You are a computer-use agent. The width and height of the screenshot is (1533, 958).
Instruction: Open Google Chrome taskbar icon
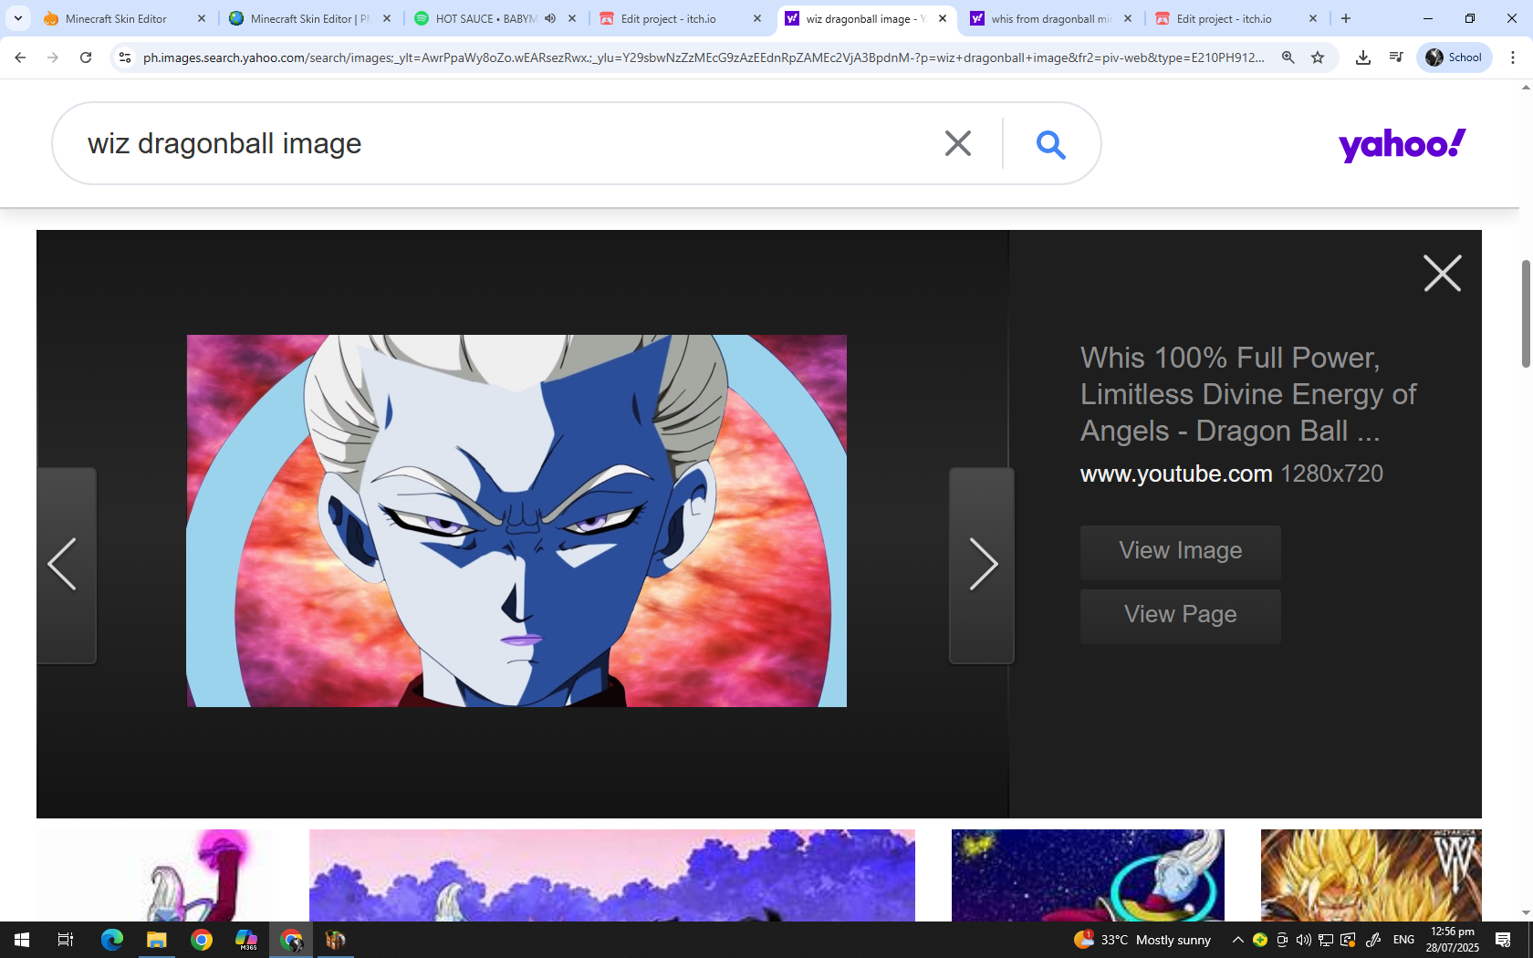[202, 940]
